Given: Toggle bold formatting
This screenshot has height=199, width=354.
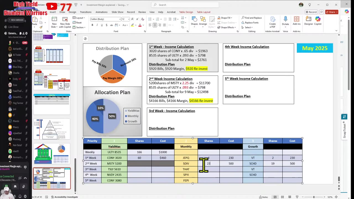Looking at the screenshot, I should click(x=92, y=25).
